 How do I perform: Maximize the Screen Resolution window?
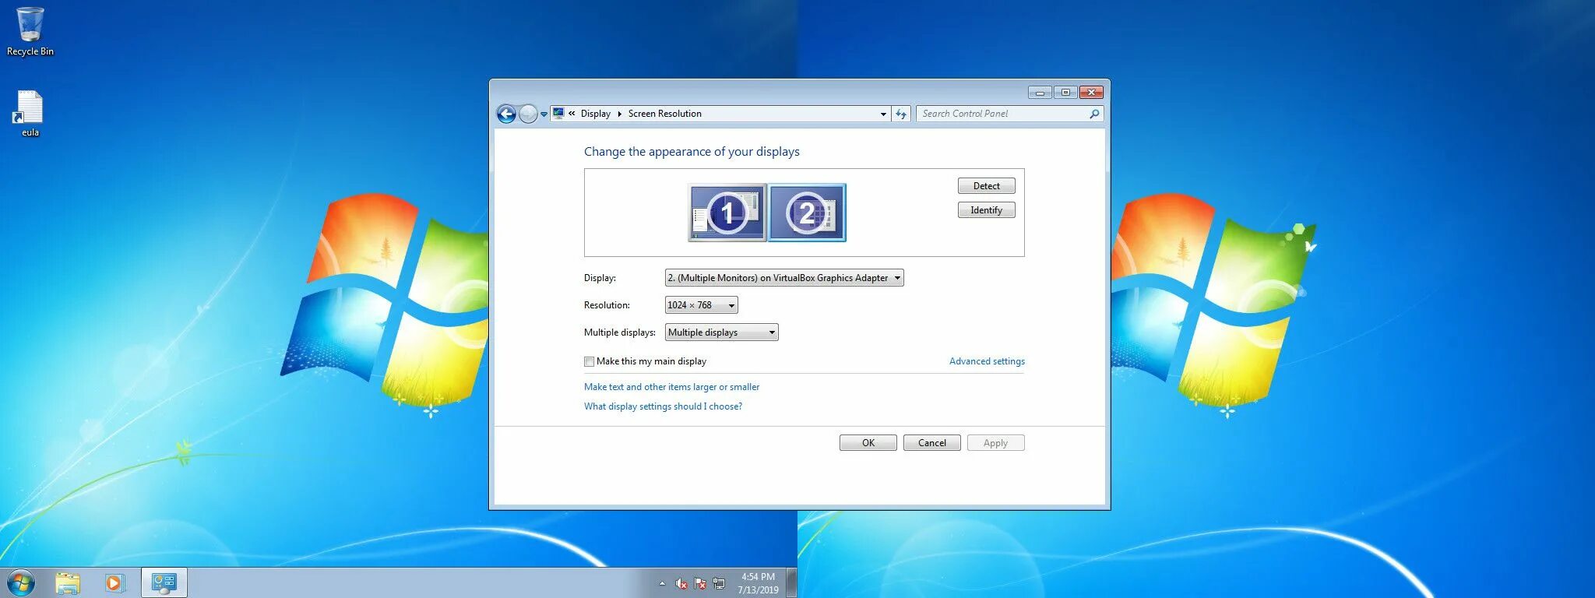[x=1065, y=93]
